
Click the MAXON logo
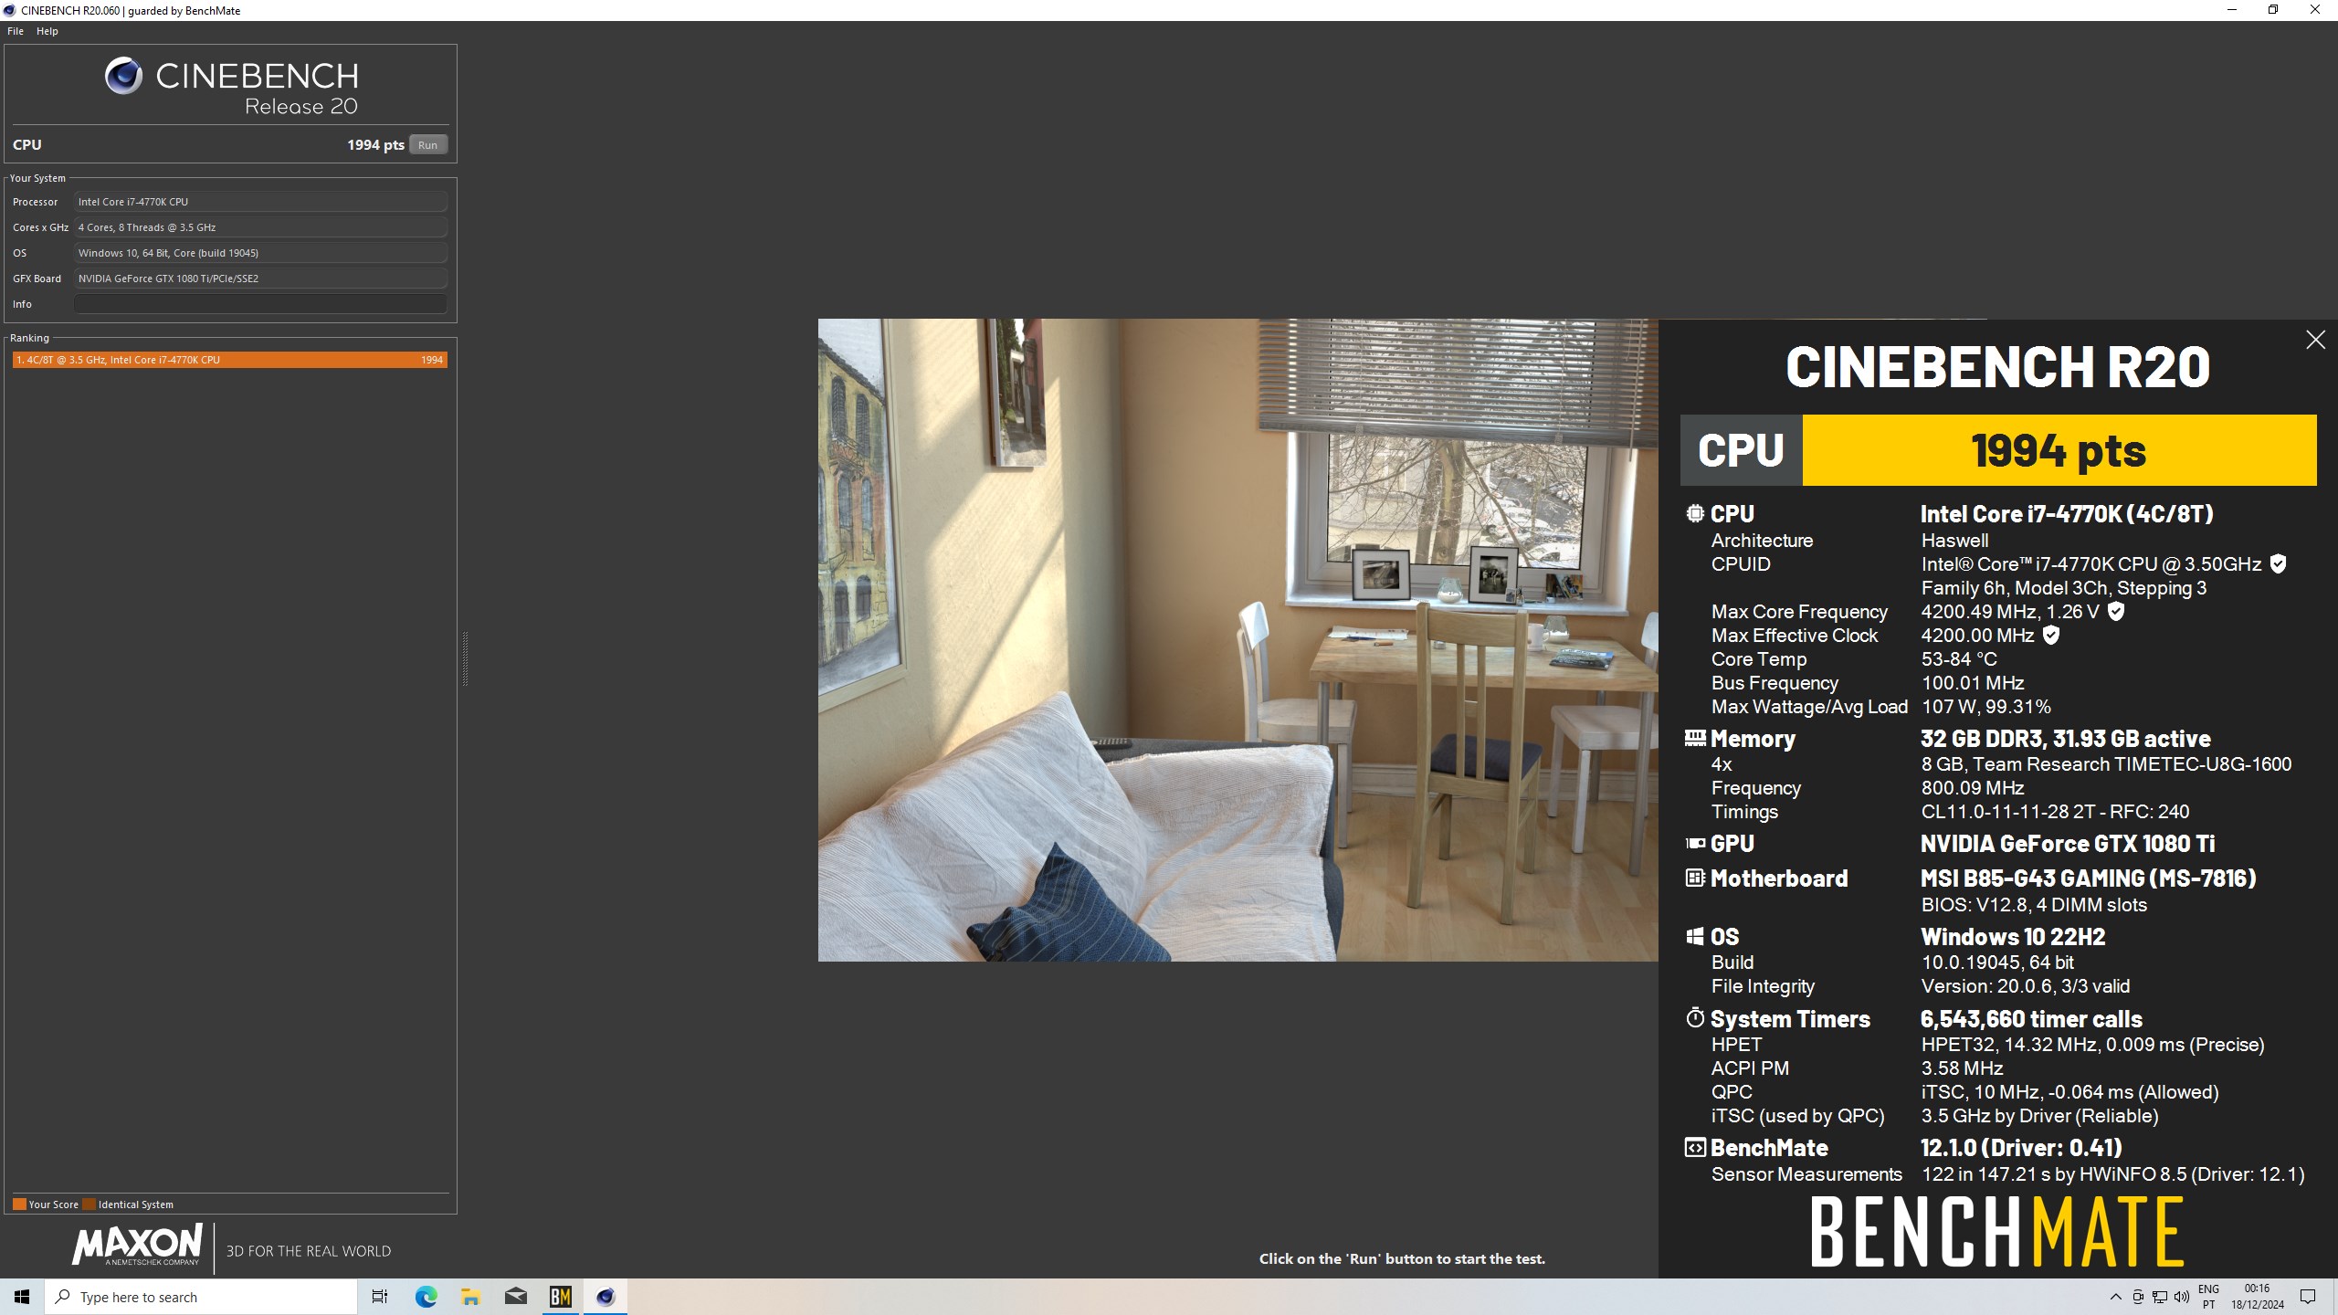[137, 1246]
